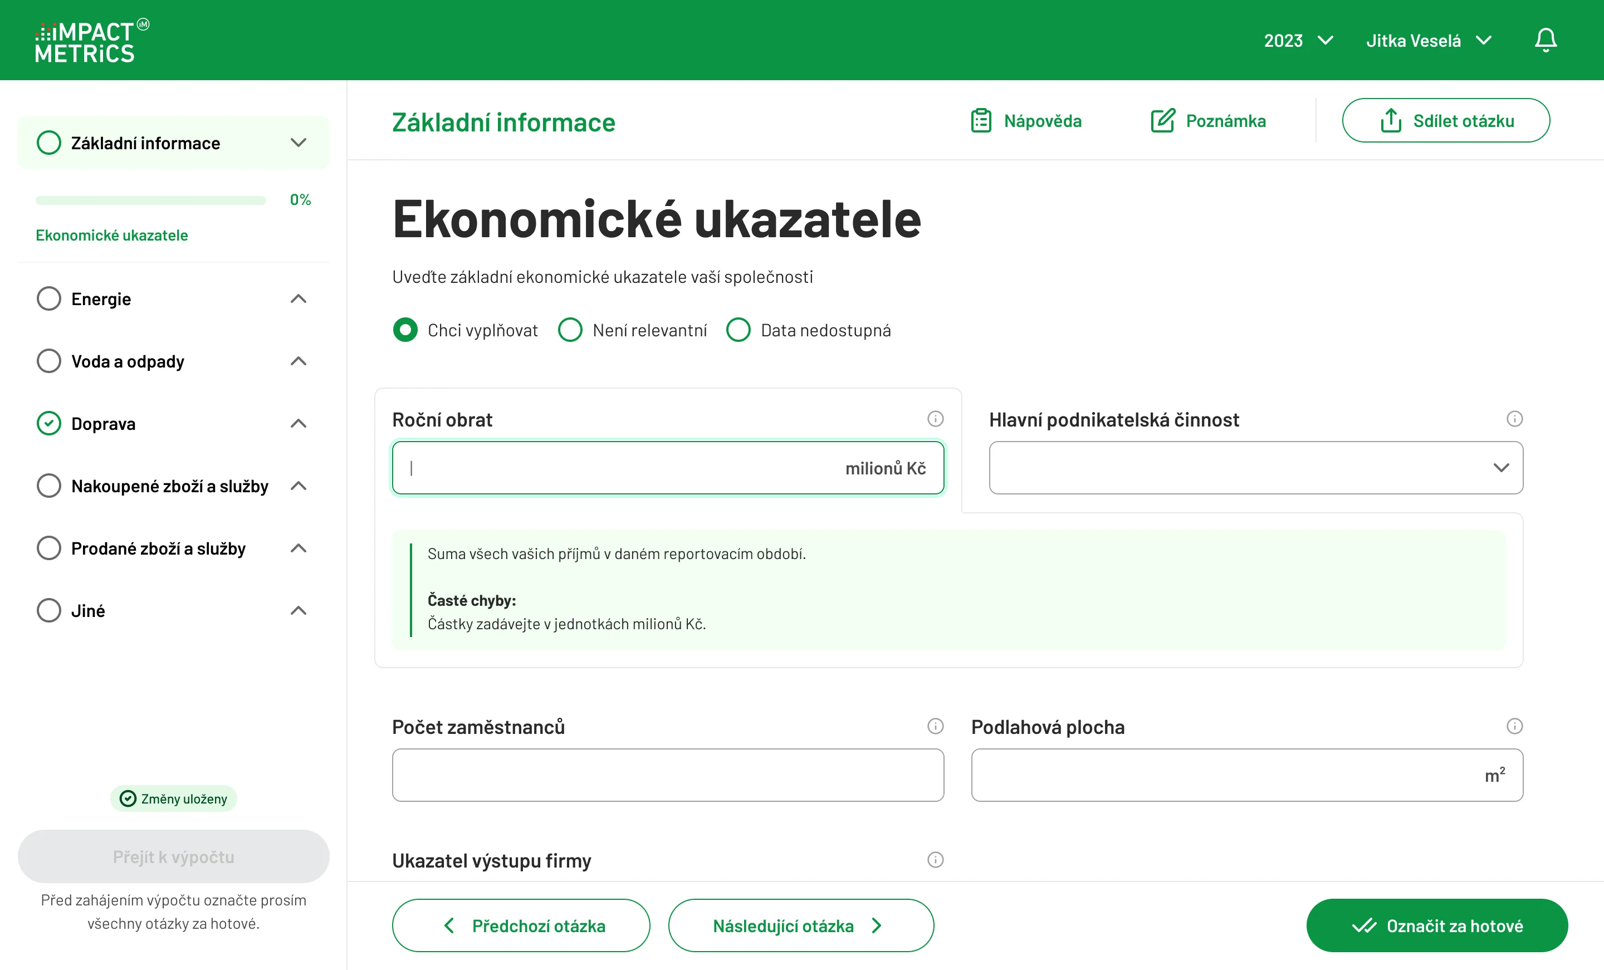Click the progress bar showing 0%

coord(150,200)
